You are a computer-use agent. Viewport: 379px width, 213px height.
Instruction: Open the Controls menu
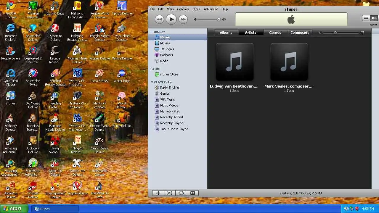click(183, 9)
